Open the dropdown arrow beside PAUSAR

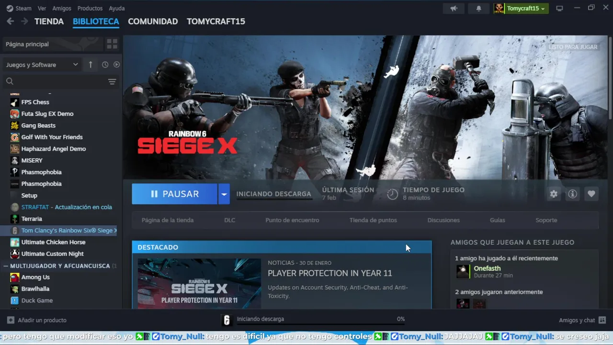coord(224,194)
